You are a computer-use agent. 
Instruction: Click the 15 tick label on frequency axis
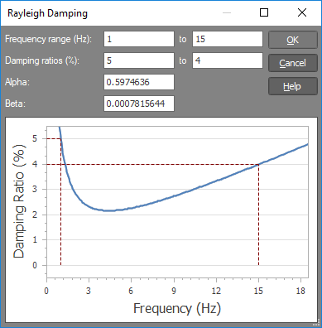point(258,291)
